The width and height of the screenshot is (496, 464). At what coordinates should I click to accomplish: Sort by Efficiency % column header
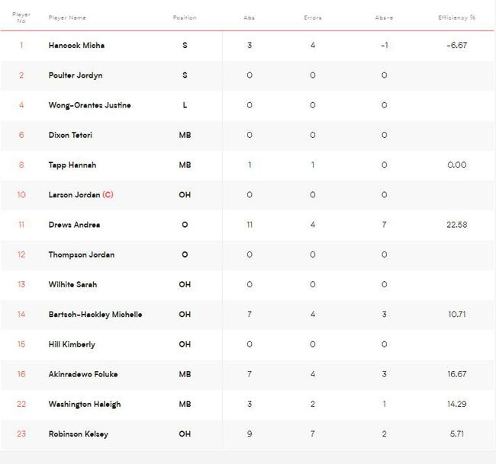pyautogui.click(x=456, y=18)
